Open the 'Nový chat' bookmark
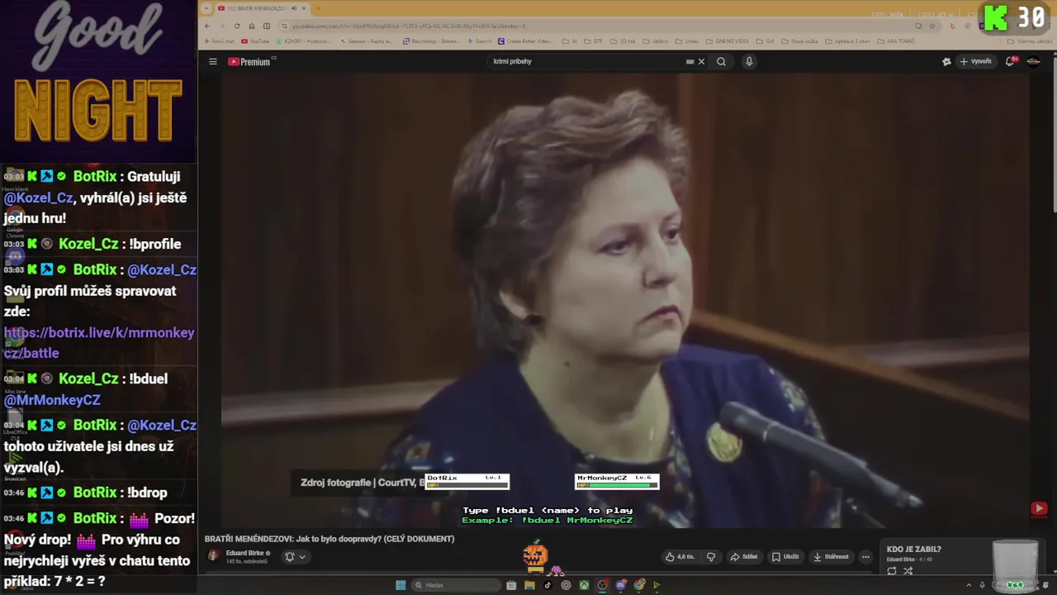Viewport: 1057px width, 595px height. pos(219,41)
